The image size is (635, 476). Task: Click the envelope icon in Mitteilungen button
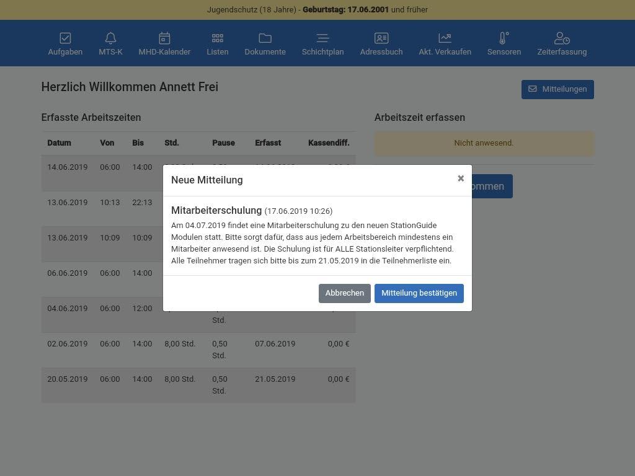click(533, 89)
